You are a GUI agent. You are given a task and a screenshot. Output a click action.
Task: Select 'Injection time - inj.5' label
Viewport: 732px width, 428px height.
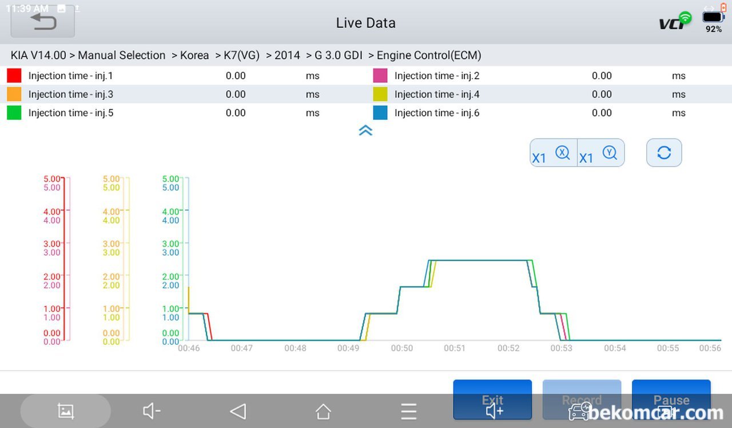click(71, 113)
